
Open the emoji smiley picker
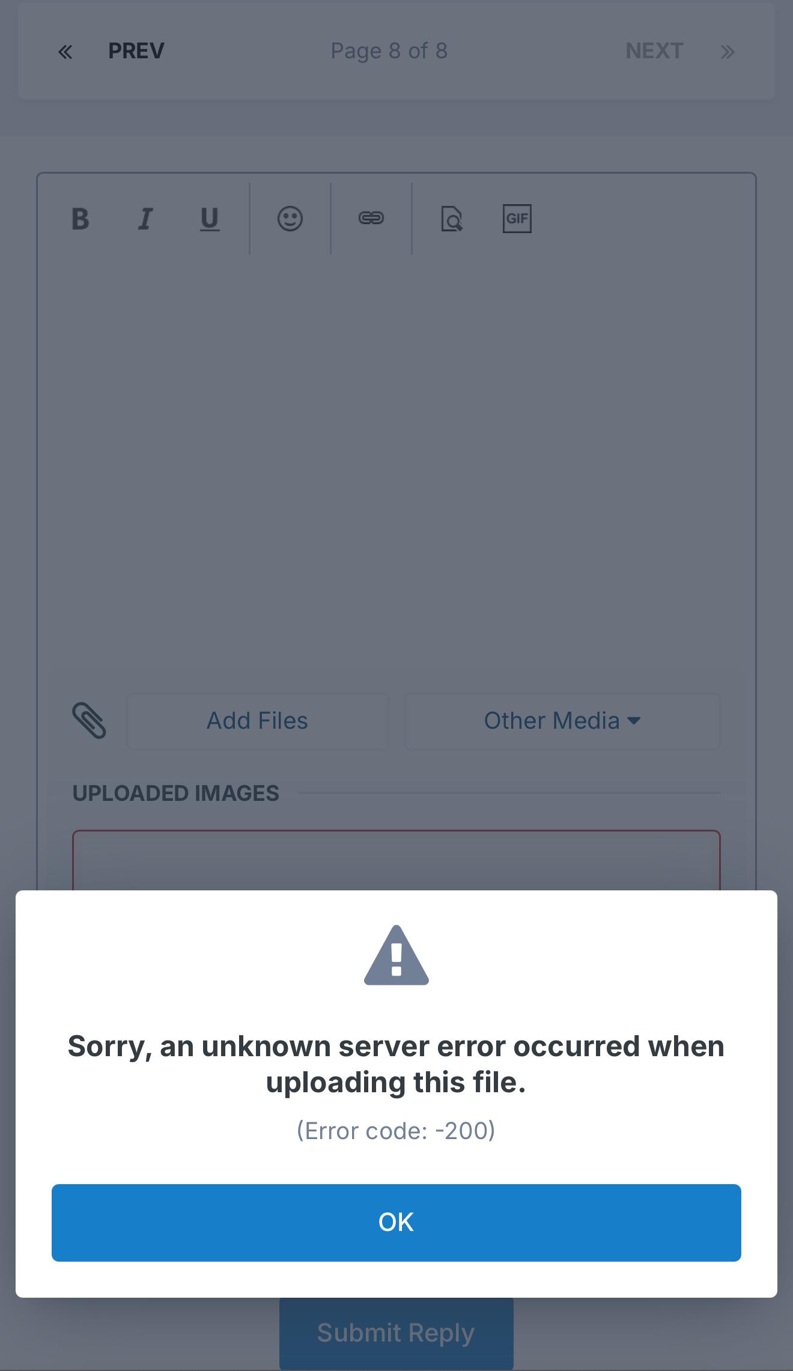click(290, 219)
